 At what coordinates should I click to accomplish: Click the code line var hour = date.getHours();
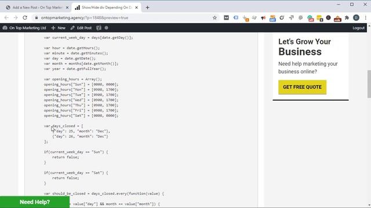pos(72,48)
